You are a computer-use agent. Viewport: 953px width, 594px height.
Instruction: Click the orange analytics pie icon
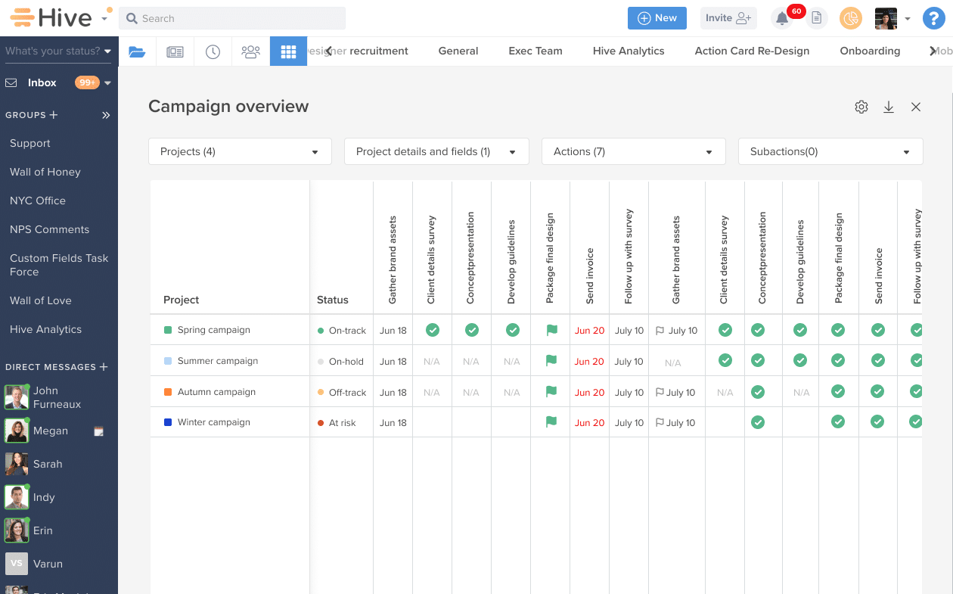851,18
